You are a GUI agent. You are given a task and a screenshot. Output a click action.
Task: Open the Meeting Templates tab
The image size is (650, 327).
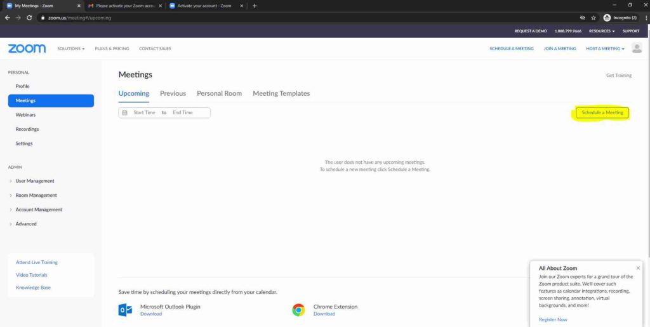click(281, 93)
